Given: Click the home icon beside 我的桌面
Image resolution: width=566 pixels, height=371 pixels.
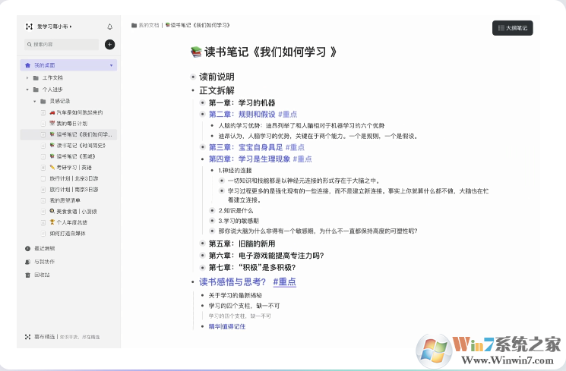Looking at the screenshot, I should tap(28, 65).
